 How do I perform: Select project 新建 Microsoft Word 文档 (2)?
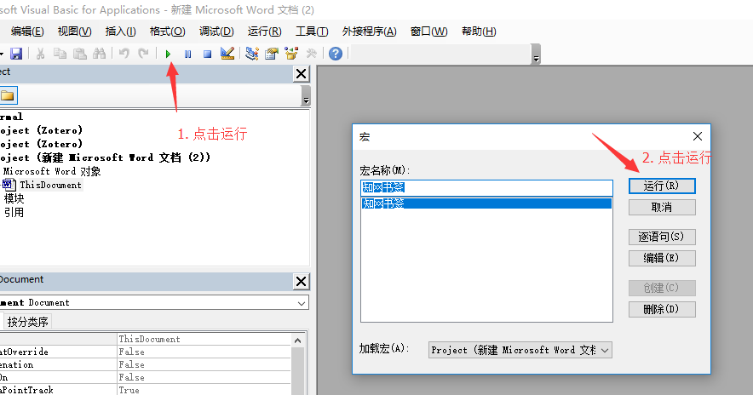tap(105, 157)
